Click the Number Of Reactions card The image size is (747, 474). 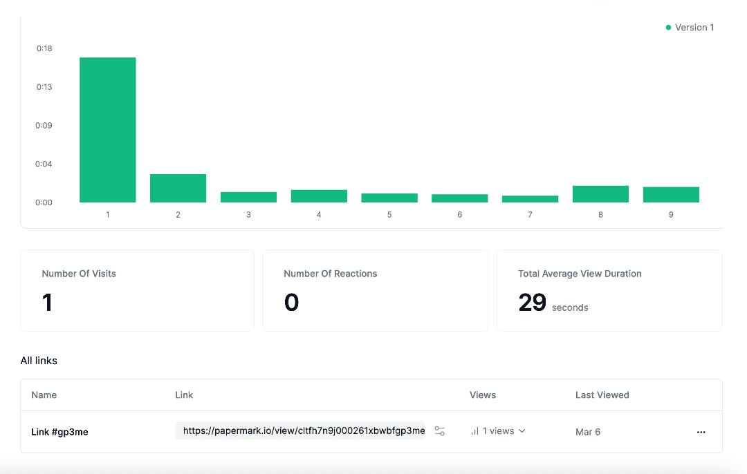[376, 290]
